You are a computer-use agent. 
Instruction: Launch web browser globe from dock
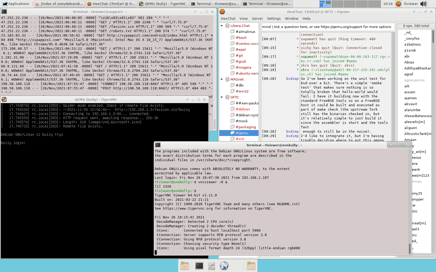click(x=224, y=266)
